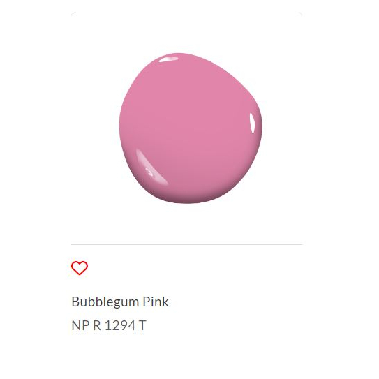The height and width of the screenshot is (379, 379).
Task: Open the Bubblegum Pink color name link
Action: click(x=120, y=302)
